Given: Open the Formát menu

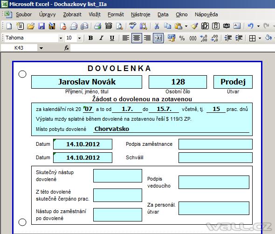Looking at the screenshot, I should pyautogui.click(x=116, y=14).
